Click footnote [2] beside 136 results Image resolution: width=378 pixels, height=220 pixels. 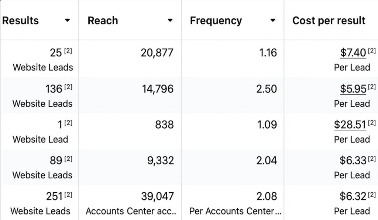69,87
